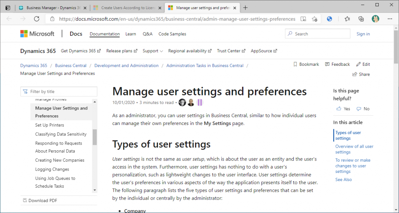Open the Immersive Reader icon in the address bar
This screenshot has height=213, width=399.
(303, 19)
